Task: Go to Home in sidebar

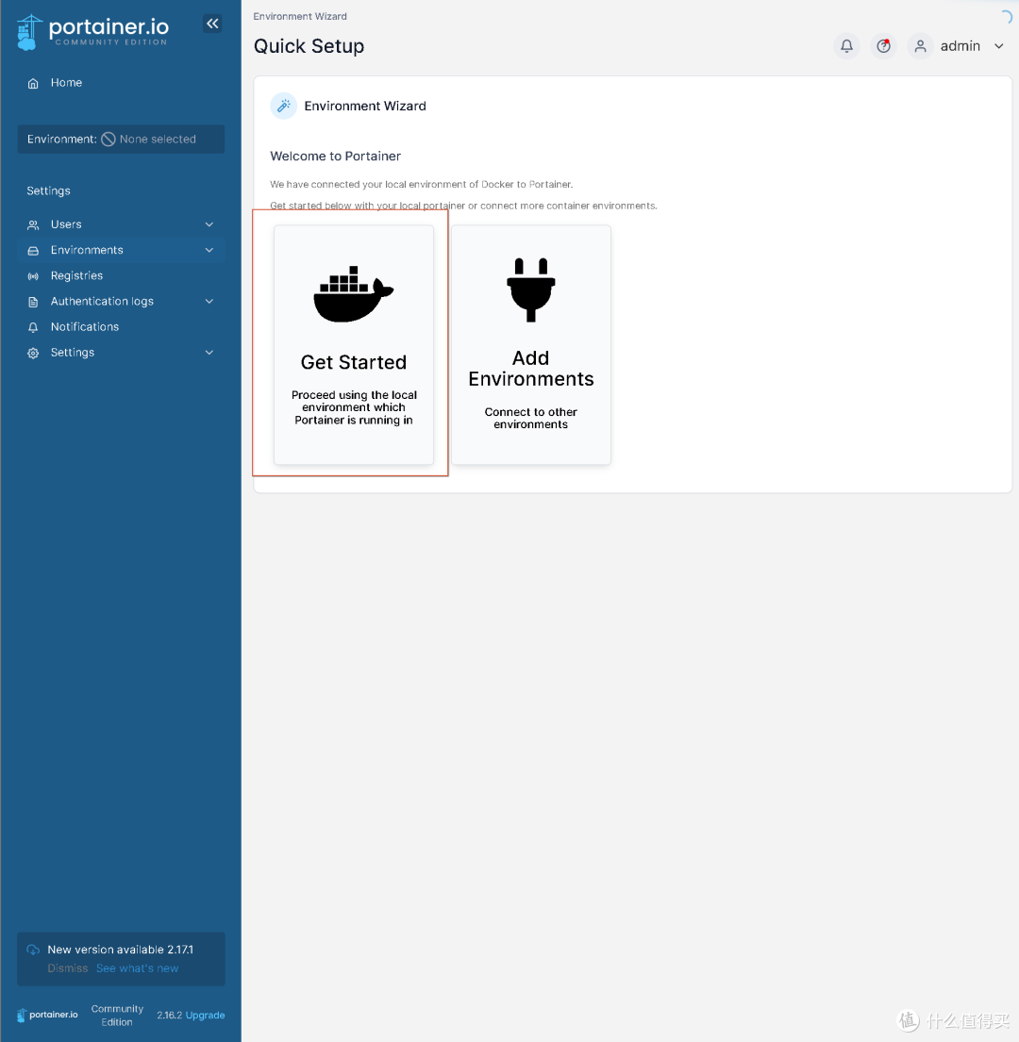Action: (66, 83)
